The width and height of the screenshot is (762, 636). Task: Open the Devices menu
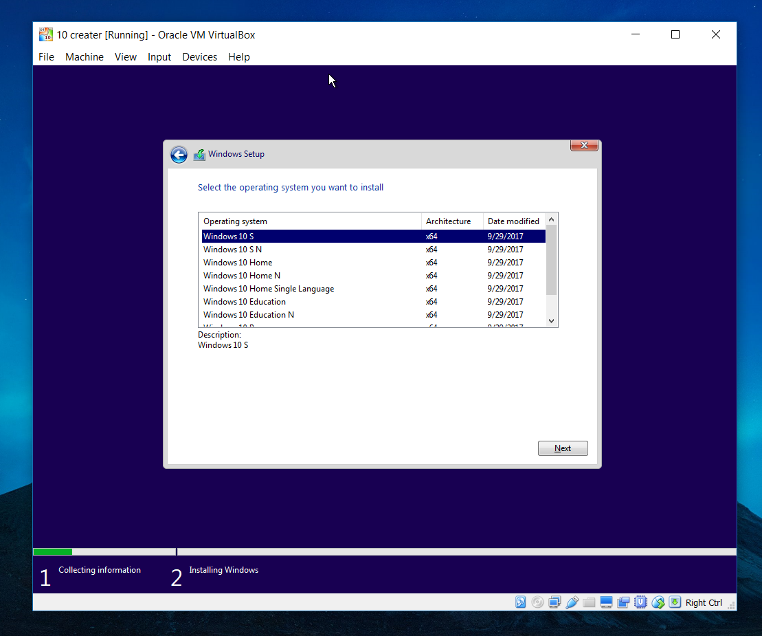[200, 57]
